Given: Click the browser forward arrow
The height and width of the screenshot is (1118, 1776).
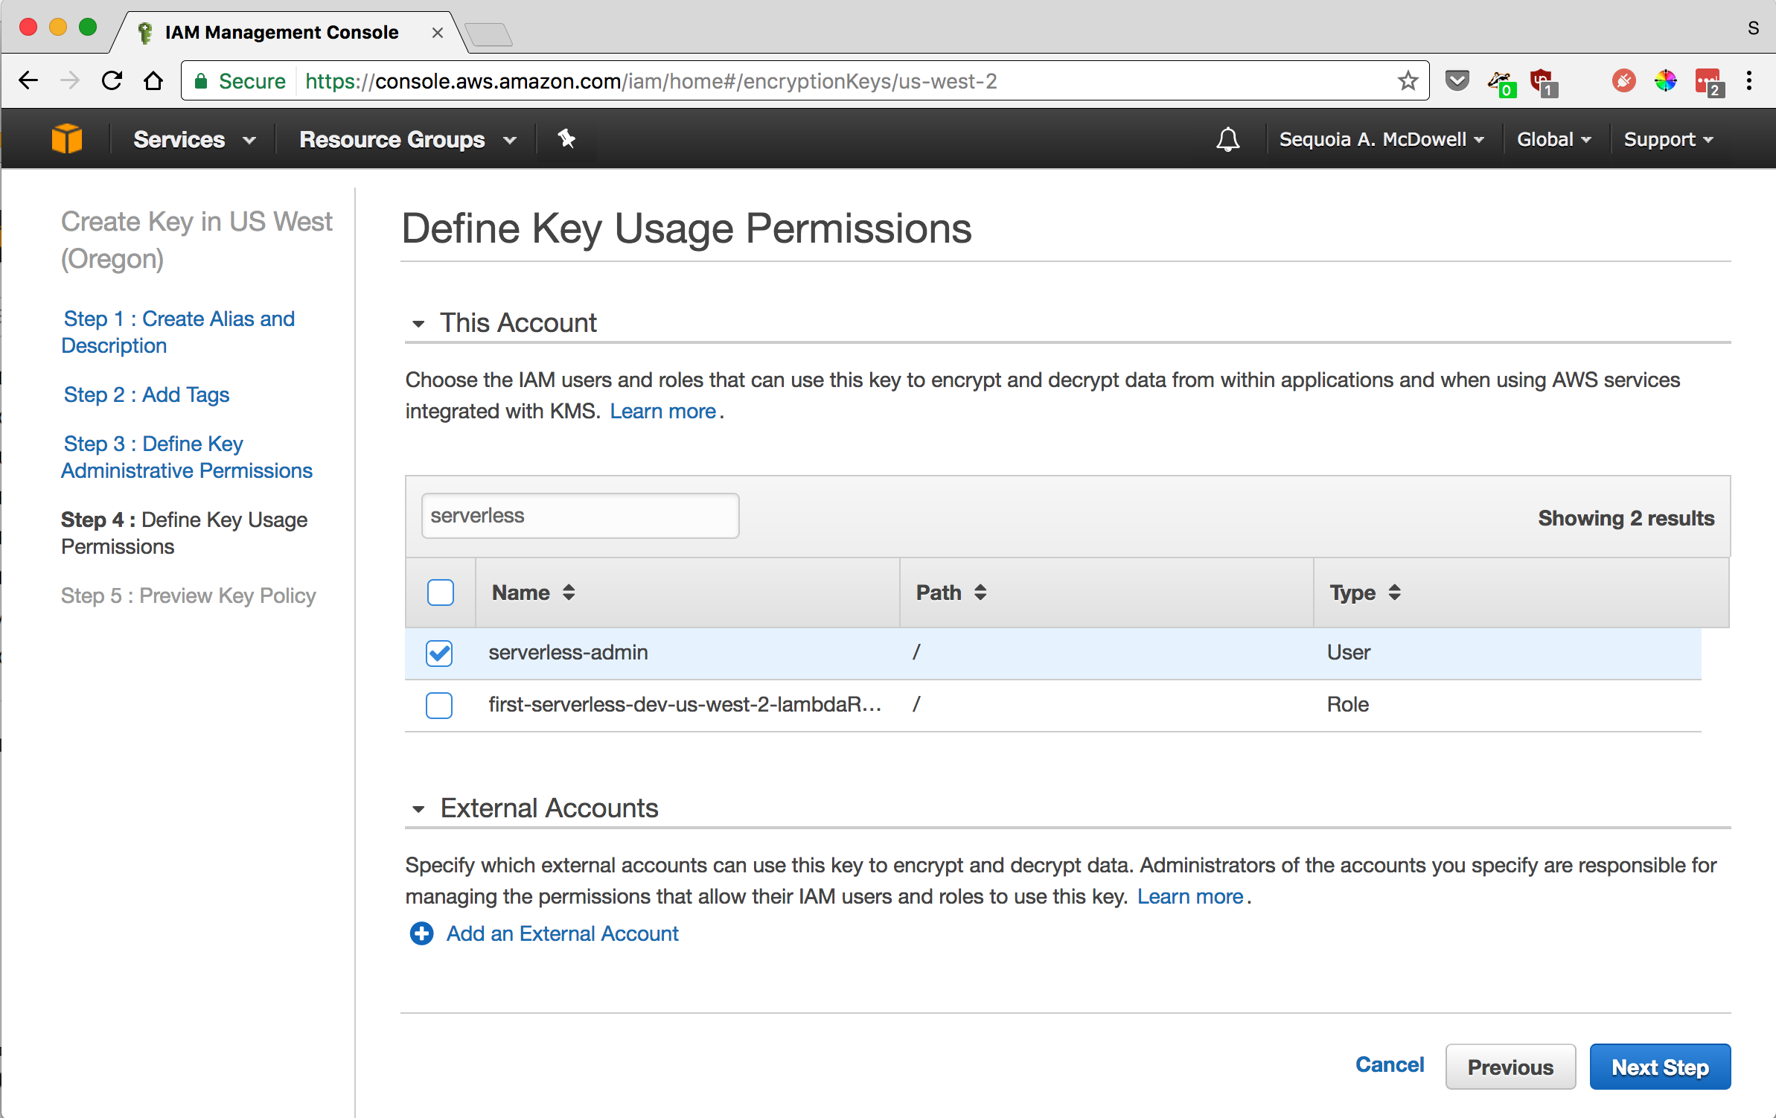Looking at the screenshot, I should coord(70,80).
